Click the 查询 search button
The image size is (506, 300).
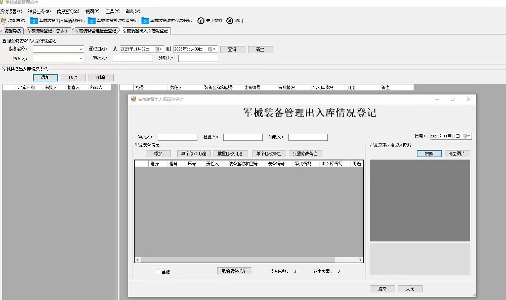(x=232, y=49)
